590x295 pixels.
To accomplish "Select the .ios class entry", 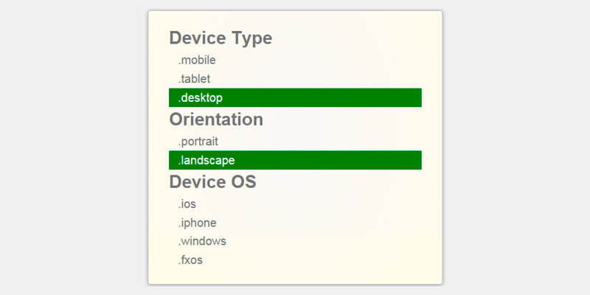I will (x=187, y=204).
